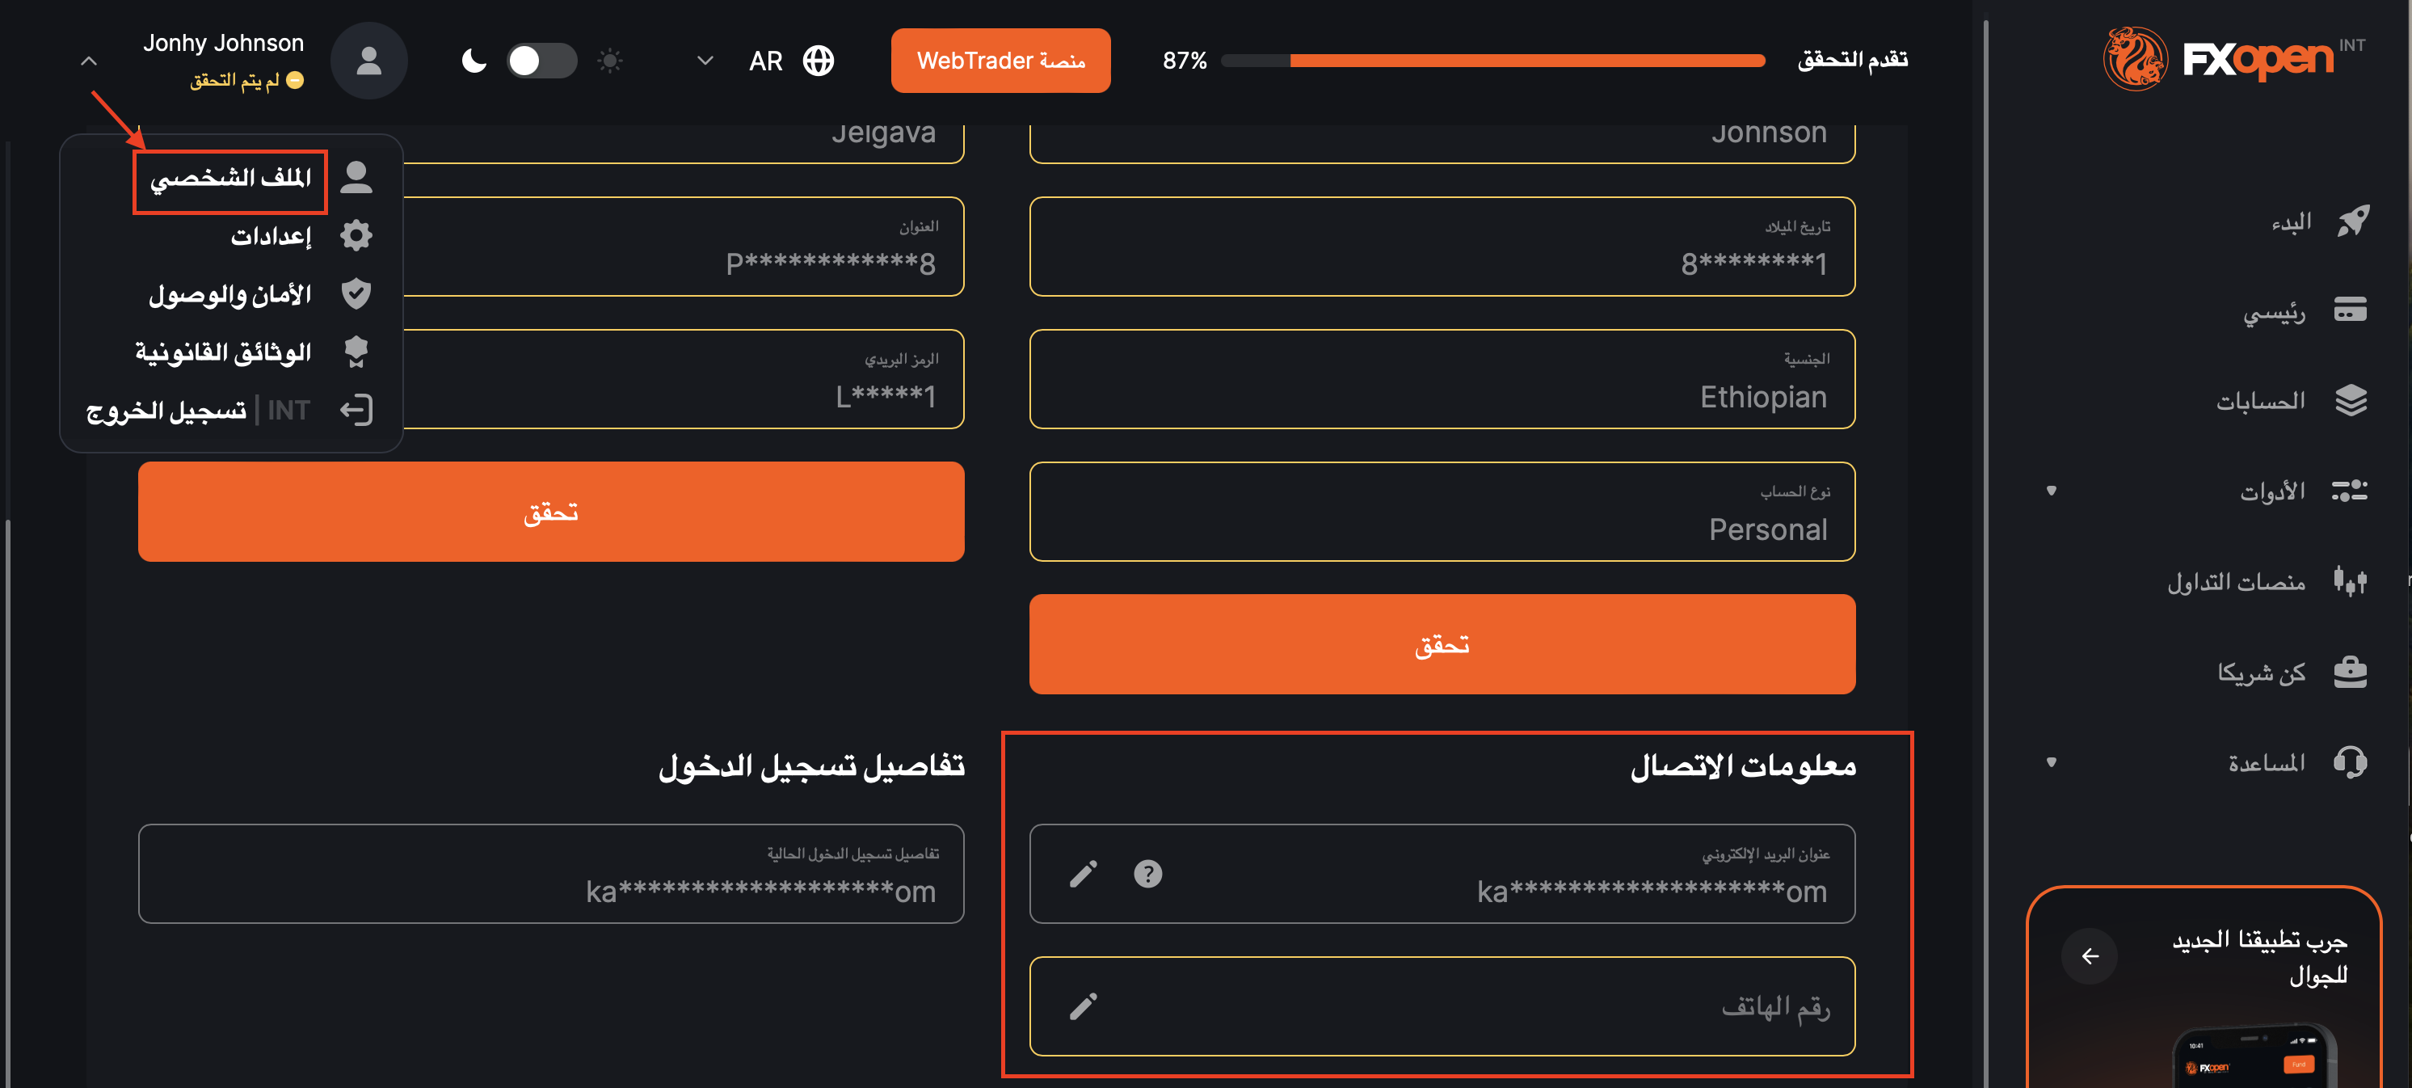This screenshot has height=1088, width=2412.
Task: Click the headset support icon in sidebar
Action: 2349,762
